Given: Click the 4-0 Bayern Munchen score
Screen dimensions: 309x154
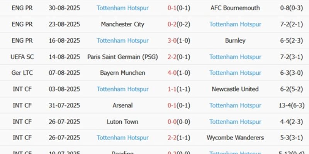Looking at the screenshot, I should click(172, 73).
